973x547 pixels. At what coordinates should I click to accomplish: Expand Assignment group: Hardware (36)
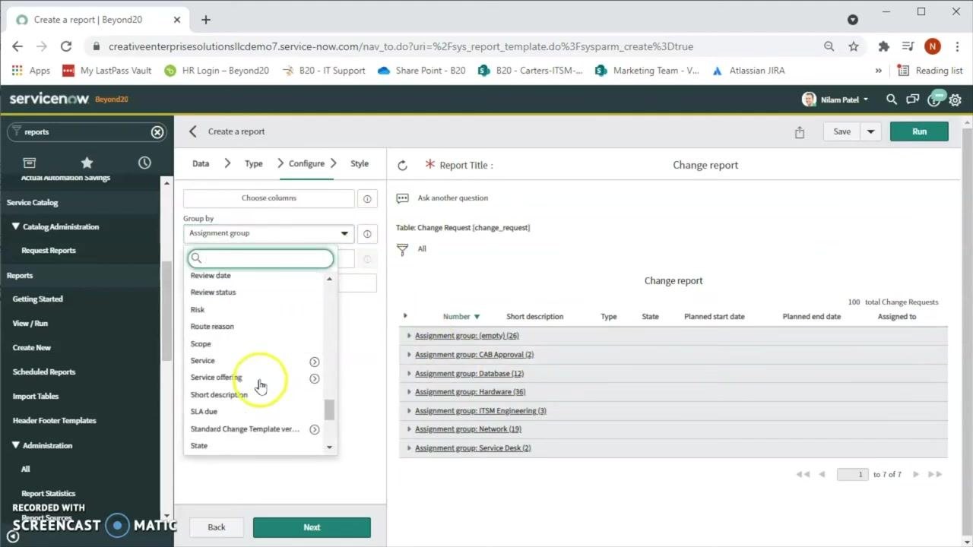point(409,392)
